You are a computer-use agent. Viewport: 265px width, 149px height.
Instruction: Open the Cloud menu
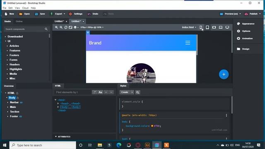pyautogui.click(x=25, y=8)
